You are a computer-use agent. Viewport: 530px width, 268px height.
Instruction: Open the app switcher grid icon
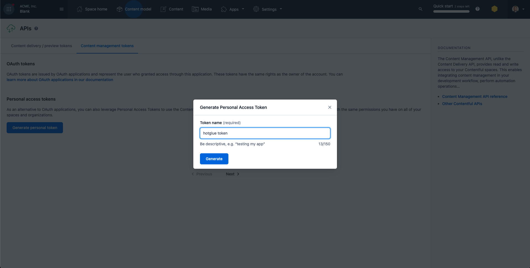pyautogui.click(x=9, y=9)
